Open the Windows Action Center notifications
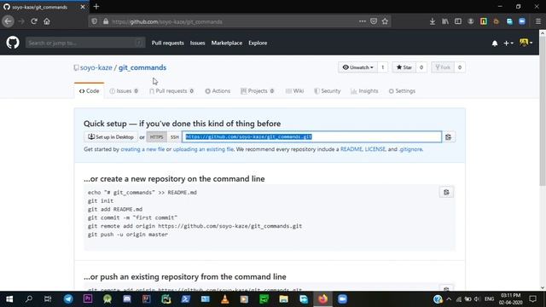Screen dimensions: 546x307 (x=532, y=299)
